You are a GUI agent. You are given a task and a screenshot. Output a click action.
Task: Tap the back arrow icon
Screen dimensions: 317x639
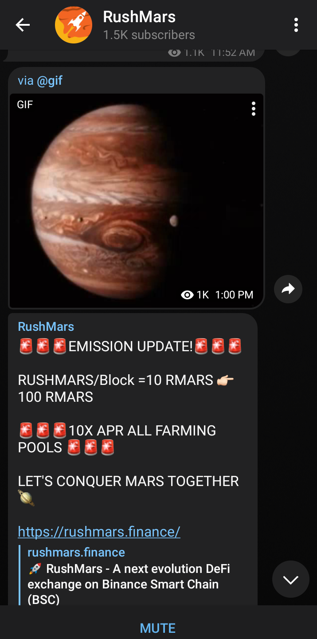coord(23,25)
